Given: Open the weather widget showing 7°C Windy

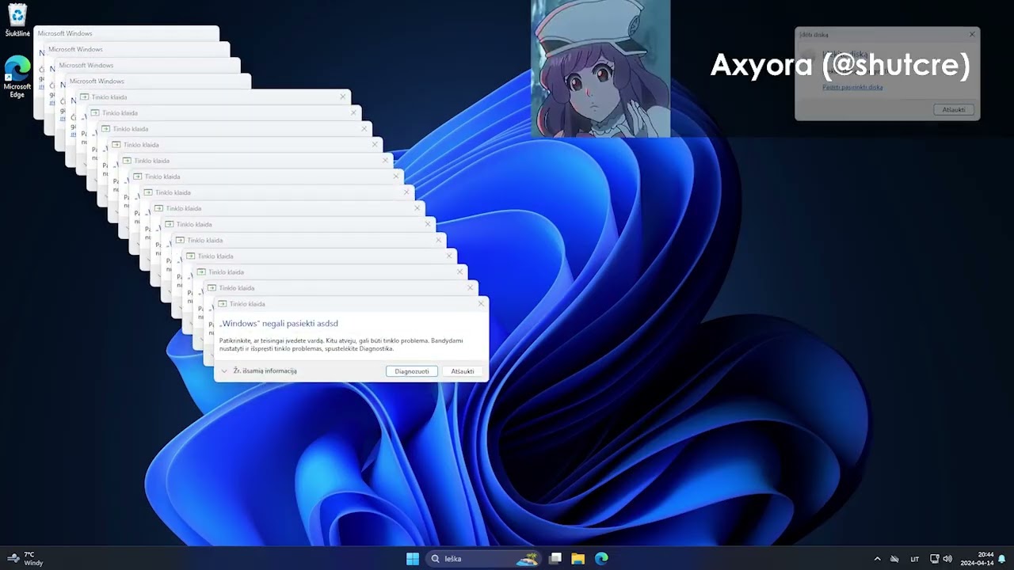Looking at the screenshot, I should pyautogui.click(x=24, y=559).
